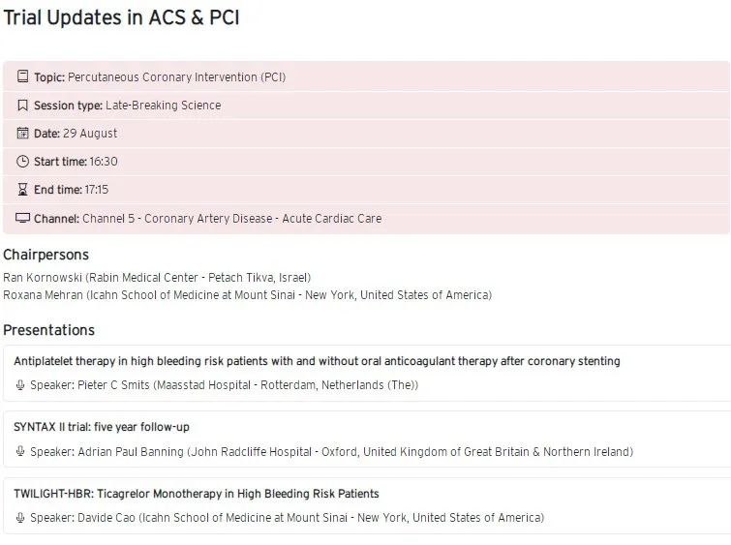Click the 29 August date value

tap(90, 134)
